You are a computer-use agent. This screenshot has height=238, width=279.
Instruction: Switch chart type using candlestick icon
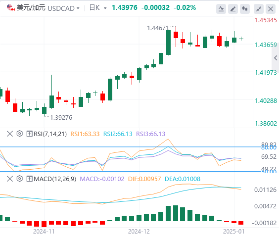tap(245, 9)
